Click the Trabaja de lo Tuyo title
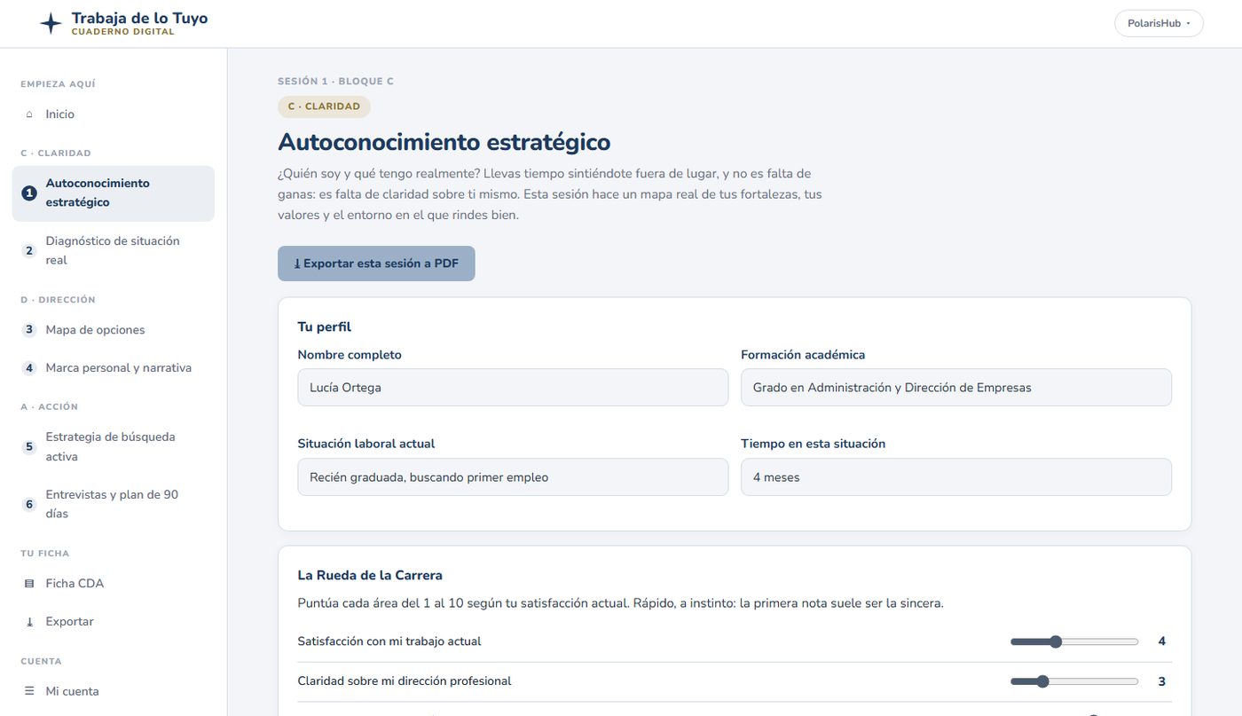 point(139,18)
